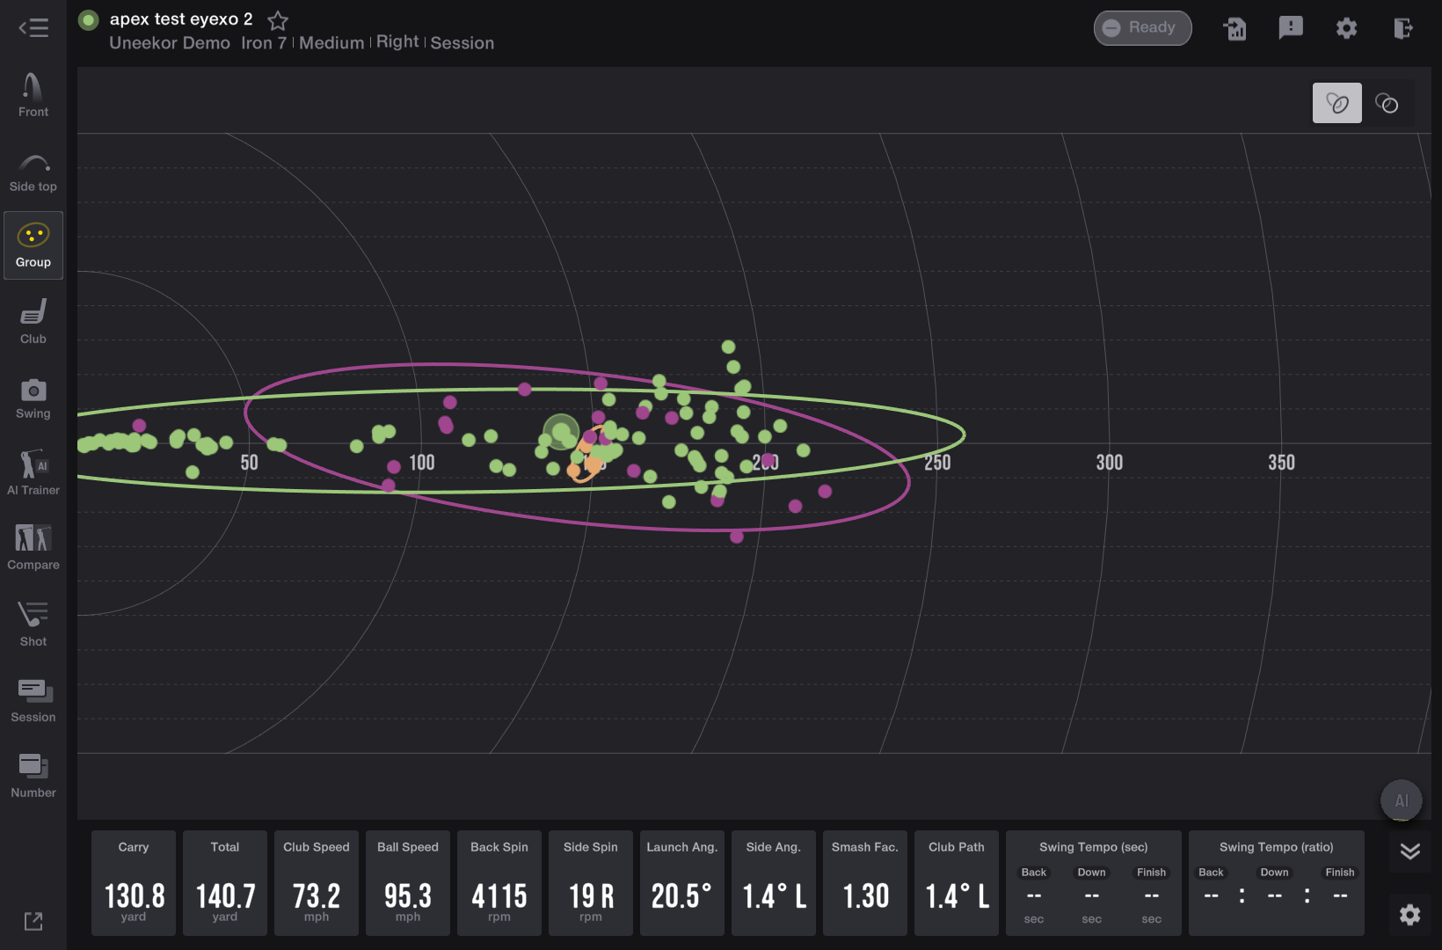The height and width of the screenshot is (950, 1442).
Task: Open the feedback message icon
Action: (x=1290, y=27)
